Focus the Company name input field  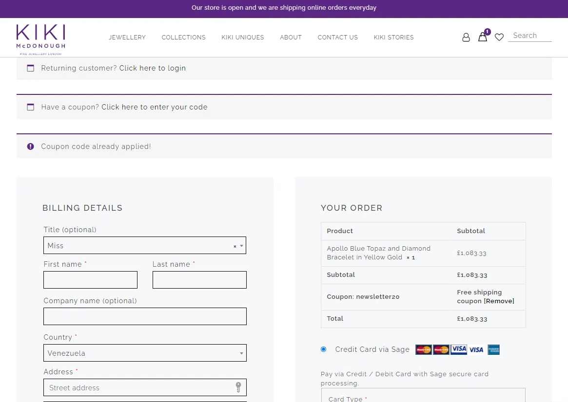[x=145, y=316]
